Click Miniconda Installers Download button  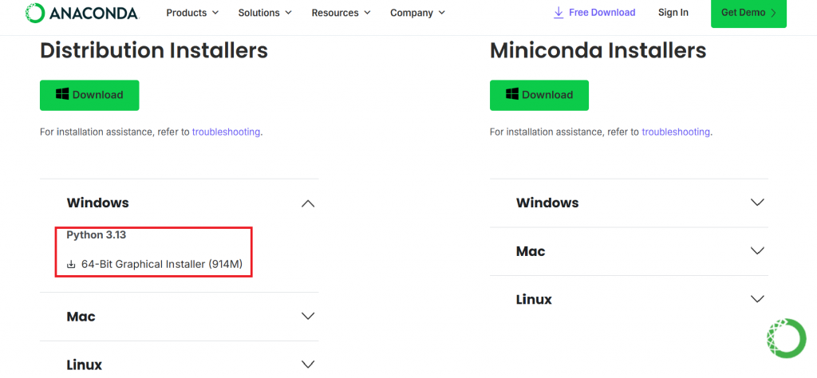click(539, 95)
